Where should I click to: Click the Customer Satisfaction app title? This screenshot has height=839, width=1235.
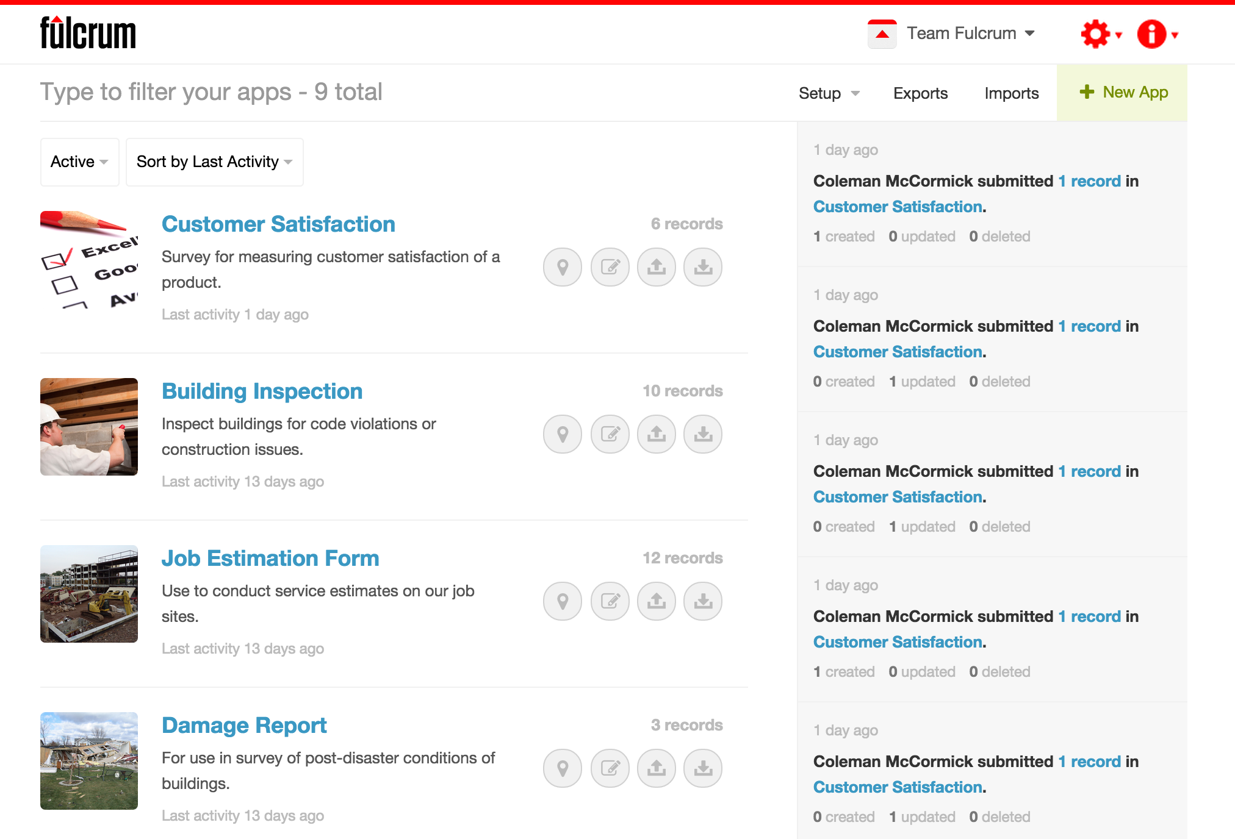278,224
